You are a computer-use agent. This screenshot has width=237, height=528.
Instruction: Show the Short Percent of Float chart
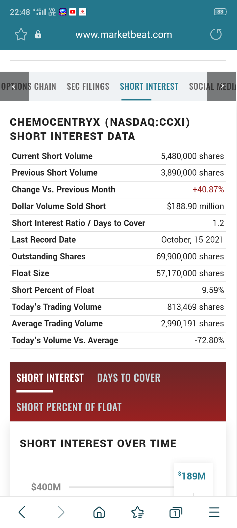point(69,407)
